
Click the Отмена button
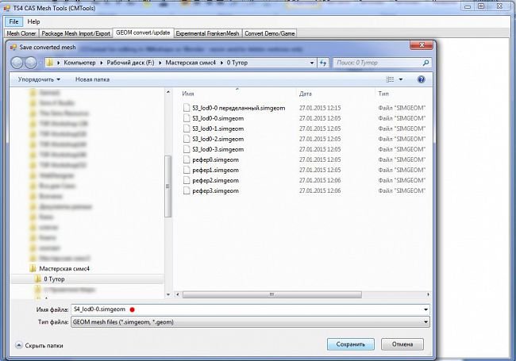click(402, 344)
